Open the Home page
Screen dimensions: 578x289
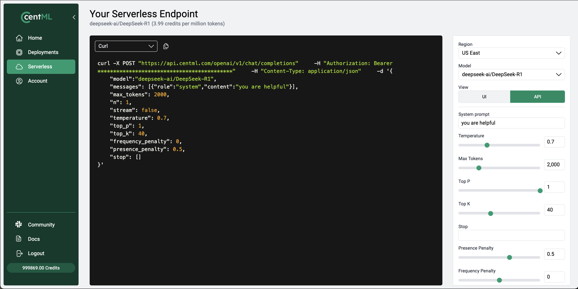click(41, 38)
